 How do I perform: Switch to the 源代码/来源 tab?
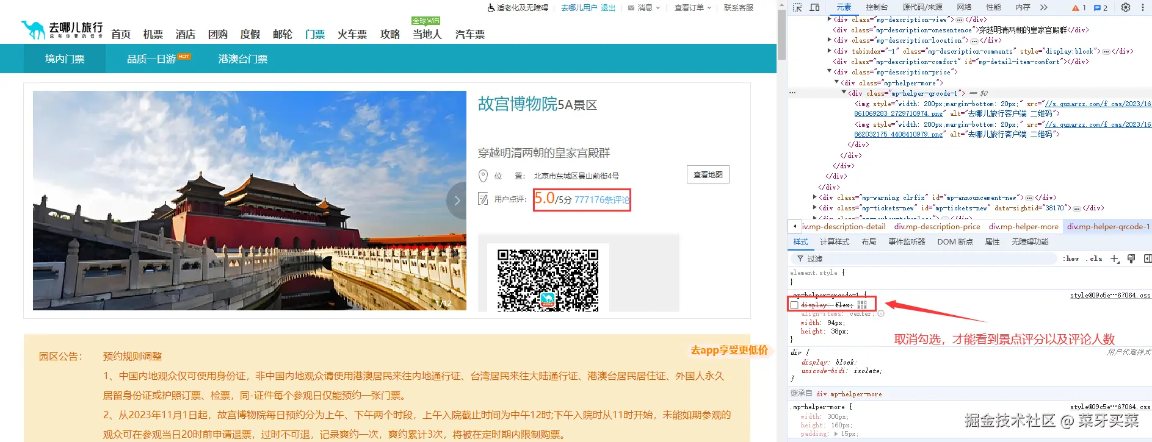922,7
